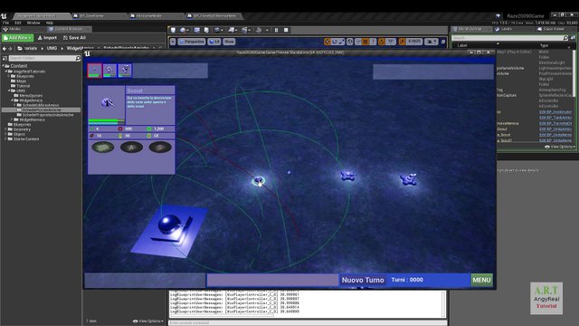This screenshot has width=579, height=326.
Task: Pause the running simulation
Action: click(x=276, y=30)
